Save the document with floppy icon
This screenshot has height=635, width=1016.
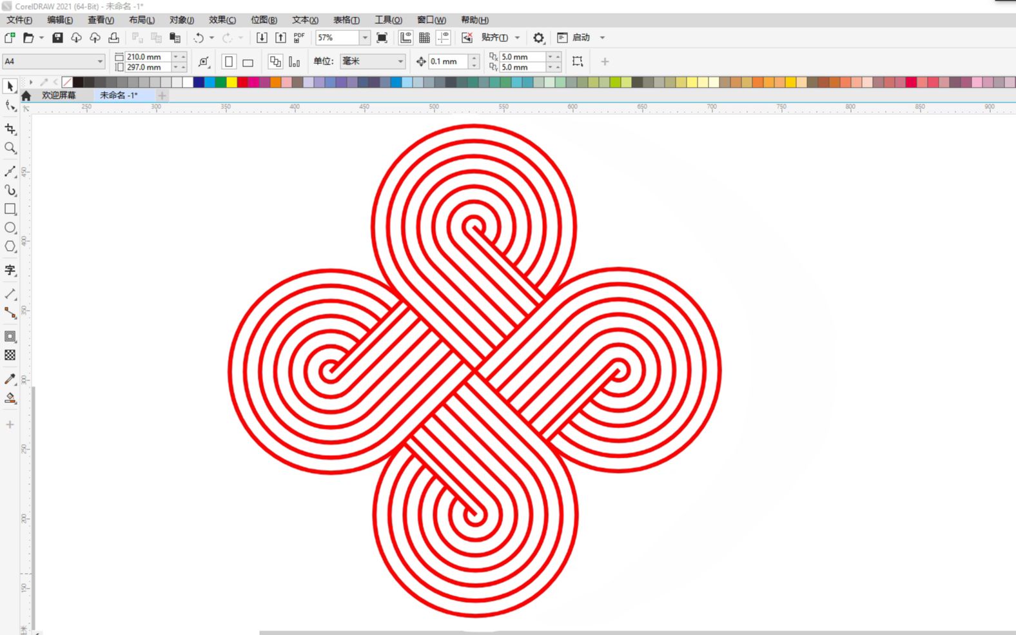click(57, 38)
